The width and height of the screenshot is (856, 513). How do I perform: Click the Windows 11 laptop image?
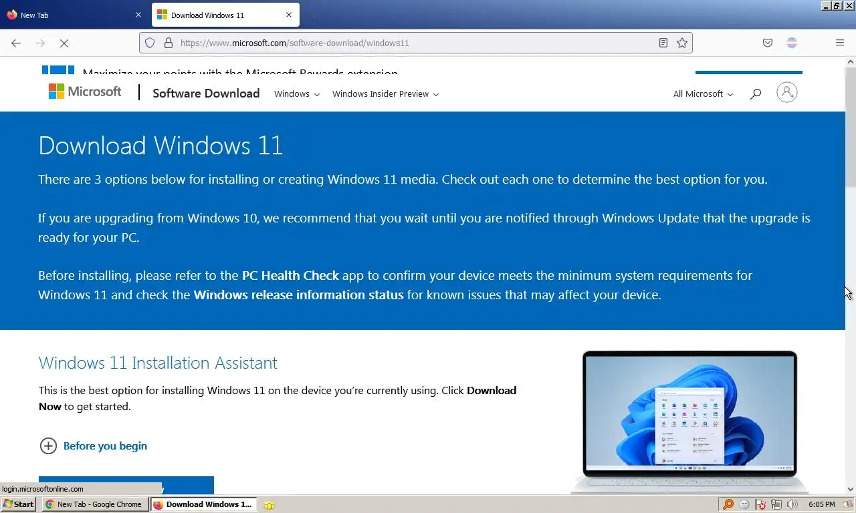[690, 422]
